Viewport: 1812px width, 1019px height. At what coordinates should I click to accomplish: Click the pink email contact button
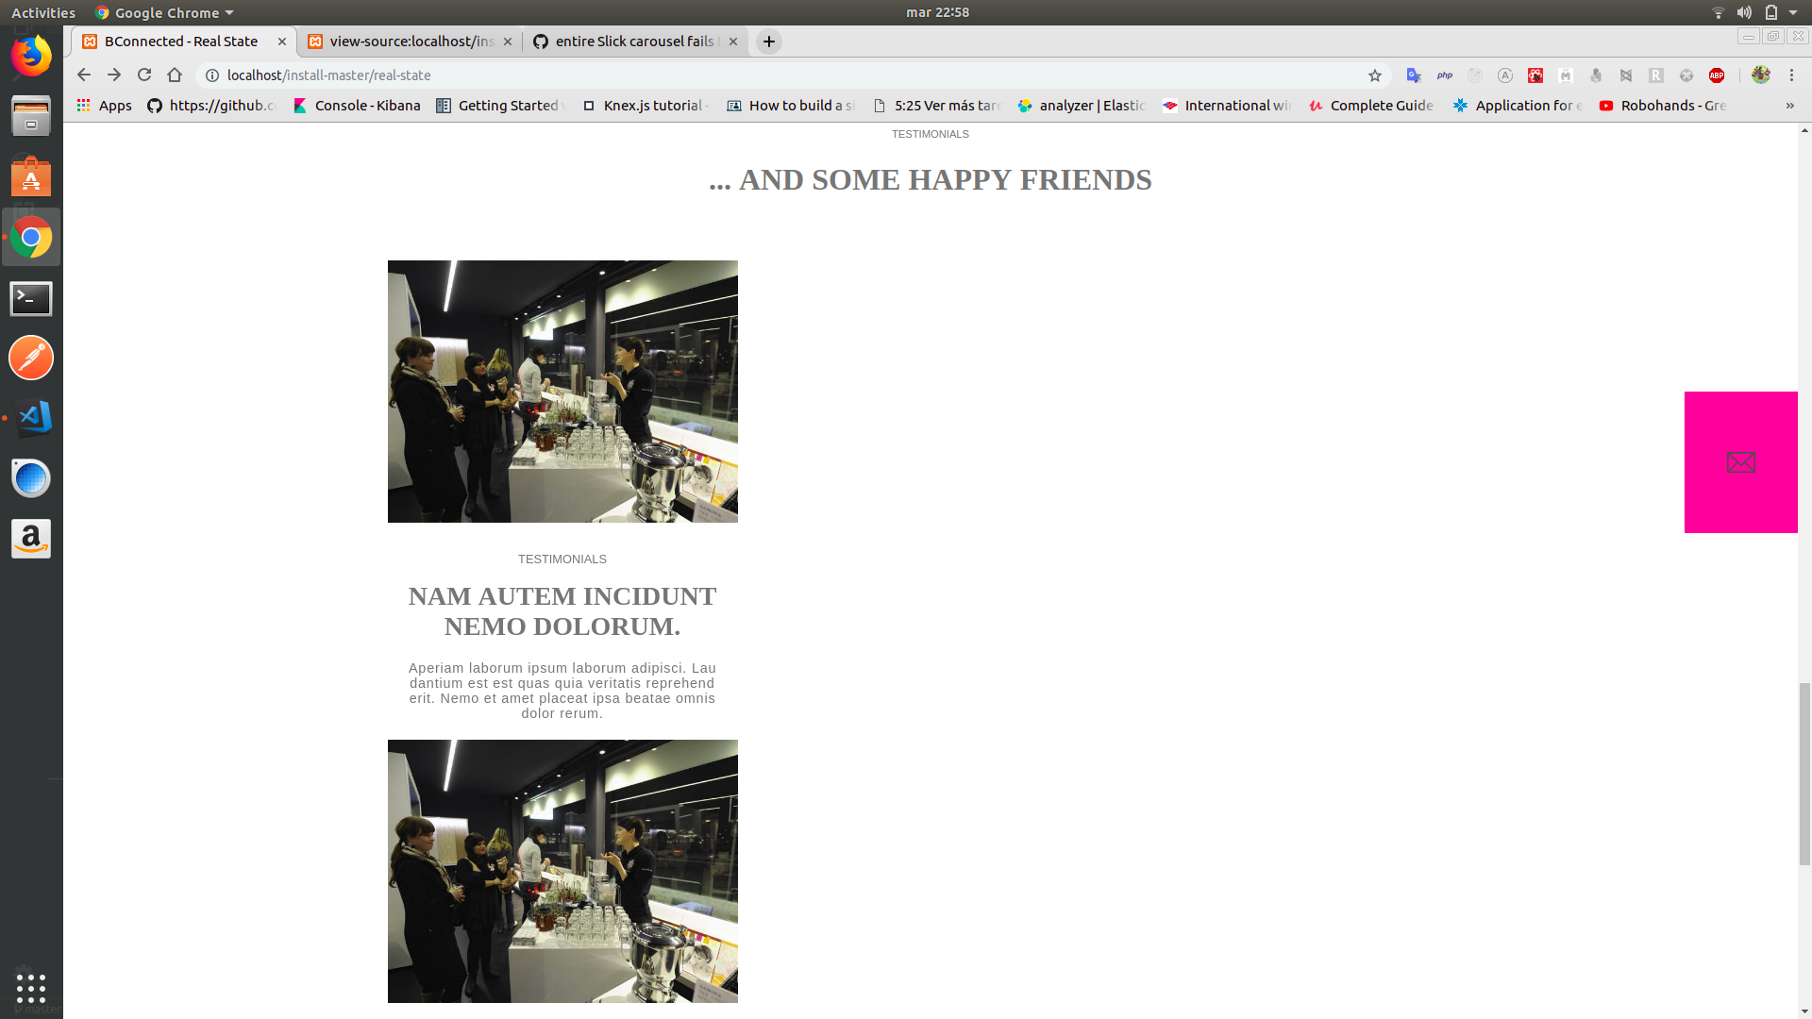1740,461
